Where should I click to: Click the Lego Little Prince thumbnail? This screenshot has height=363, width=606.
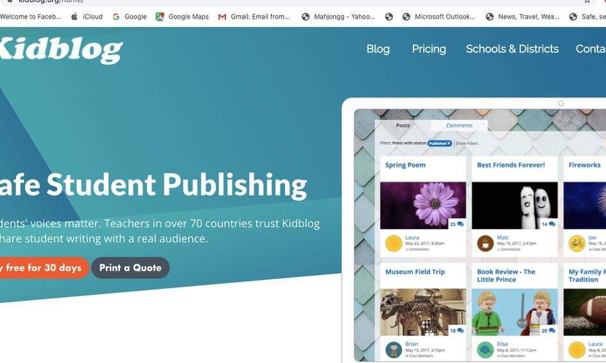(514, 312)
